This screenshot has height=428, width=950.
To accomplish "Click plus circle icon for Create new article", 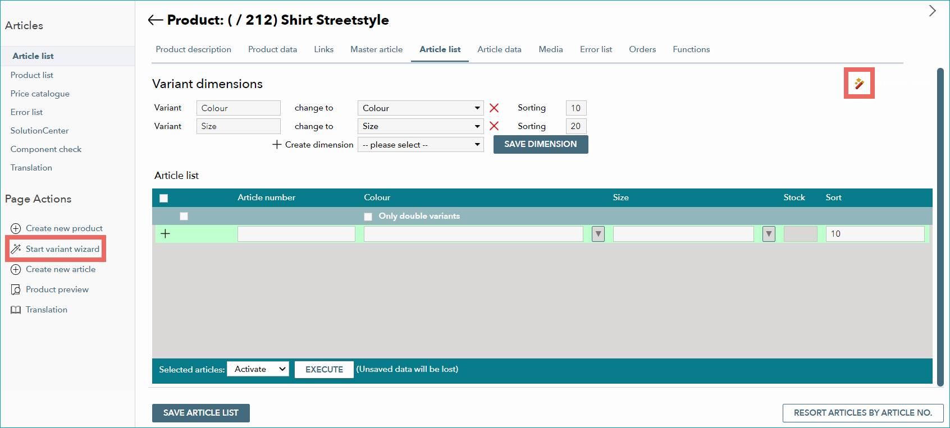I will tap(16, 269).
